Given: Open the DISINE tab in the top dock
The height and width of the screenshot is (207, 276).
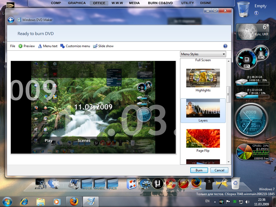Looking at the screenshot, I should [x=206, y=3].
